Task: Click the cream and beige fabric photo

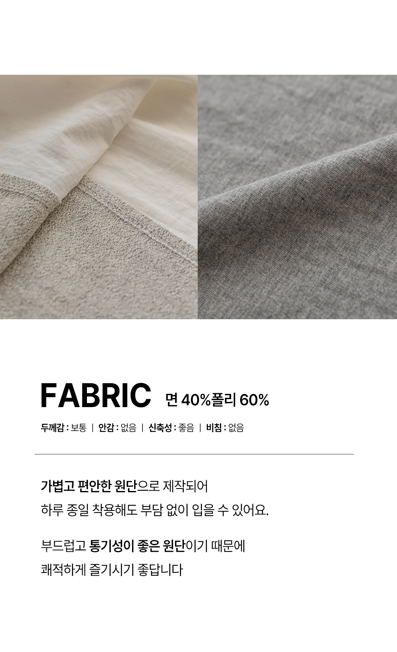Action: [x=99, y=197]
